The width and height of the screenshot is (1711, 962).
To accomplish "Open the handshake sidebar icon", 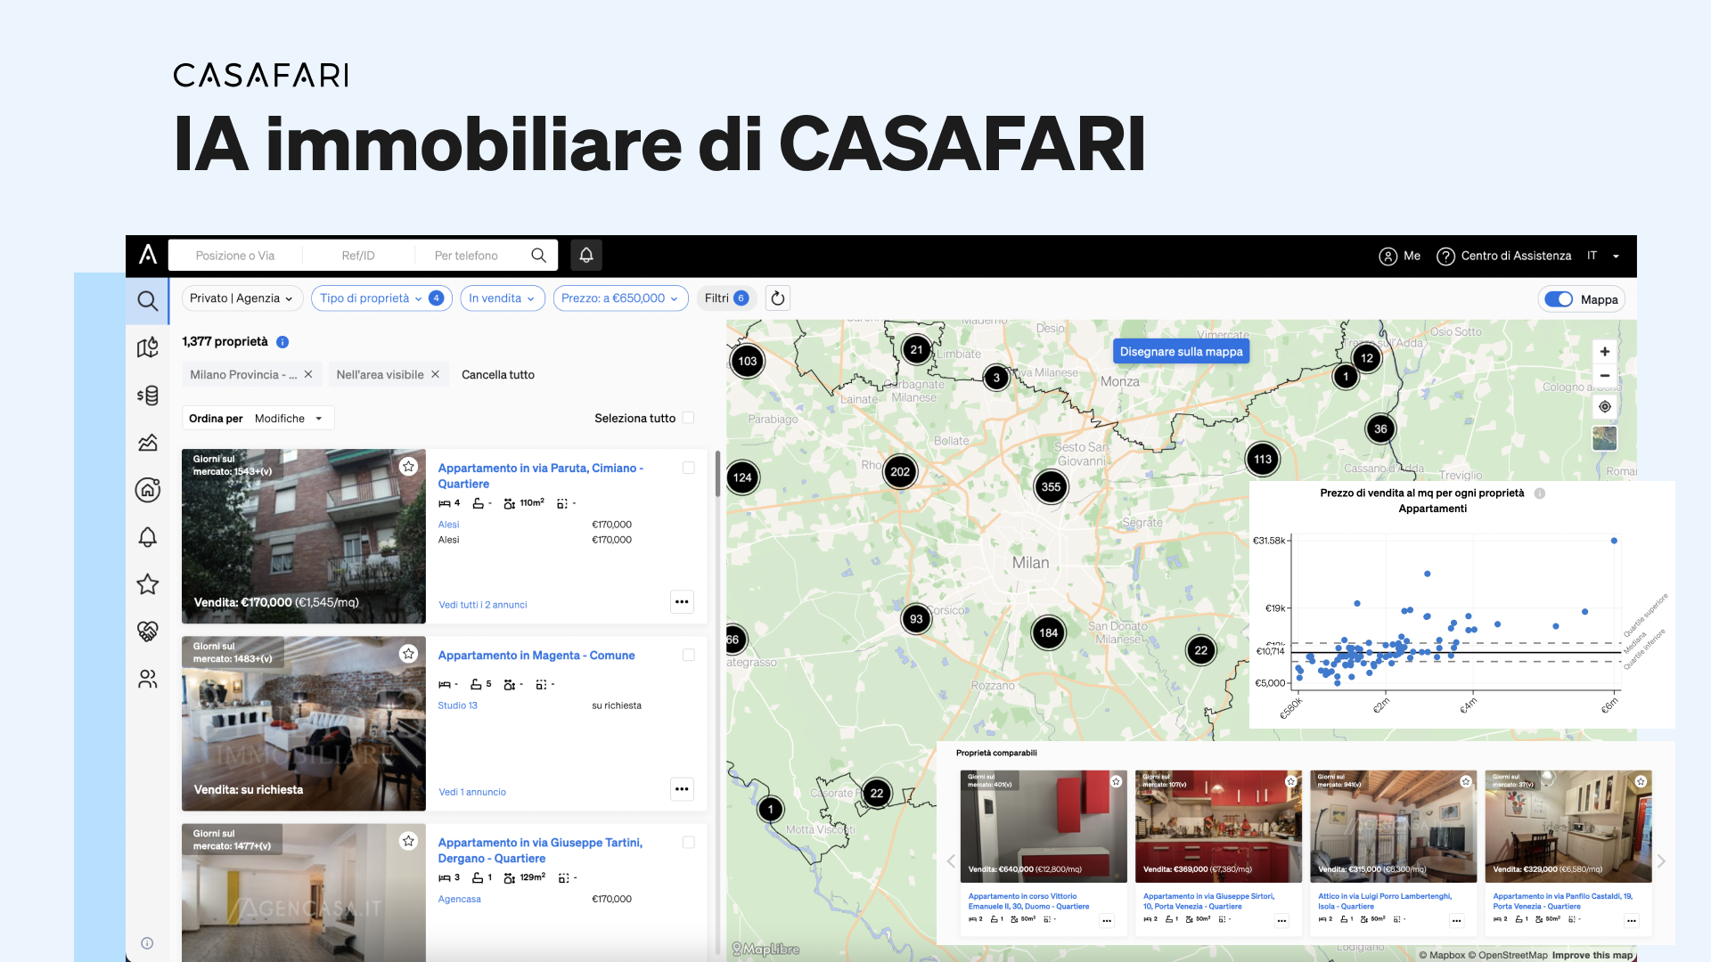I will [148, 632].
